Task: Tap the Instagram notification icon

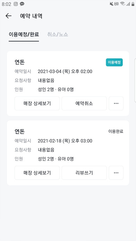Action: 16,4
